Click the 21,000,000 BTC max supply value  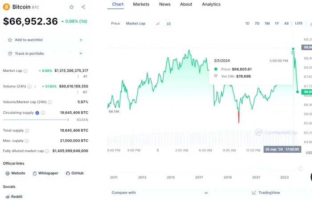(x=74, y=141)
